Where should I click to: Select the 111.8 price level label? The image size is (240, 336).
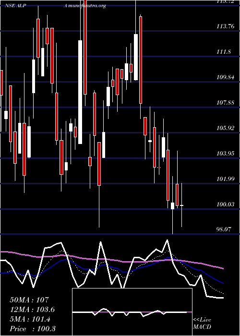pos(224,52)
